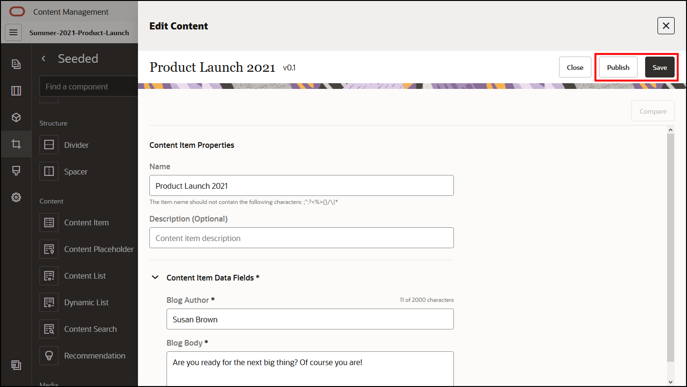Image resolution: width=687 pixels, height=387 pixels.
Task: Go back from the Seeded components list
Action: click(x=44, y=58)
